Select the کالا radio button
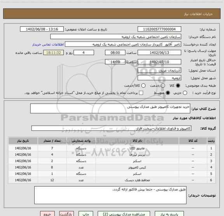Viewport: 224px width, 216px height. (x=178, y=85)
